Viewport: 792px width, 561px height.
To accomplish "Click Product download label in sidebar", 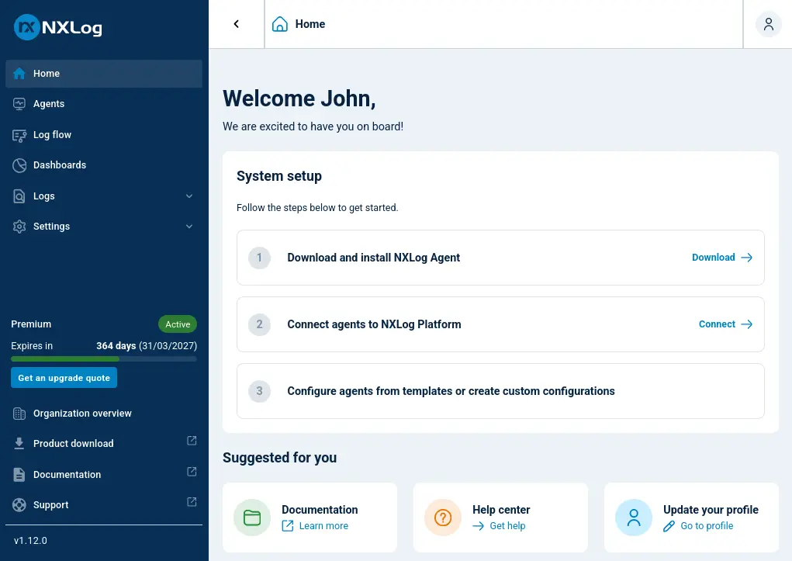I will (x=74, y=444).
